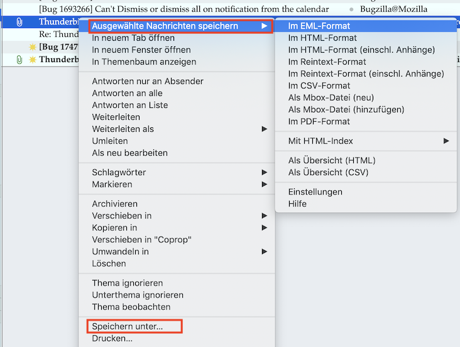The height and width of the screenshot is (347, 460).
Task: Select the Bug 1693266 message row
Action: pyautogui.click(x=183, y=9)
